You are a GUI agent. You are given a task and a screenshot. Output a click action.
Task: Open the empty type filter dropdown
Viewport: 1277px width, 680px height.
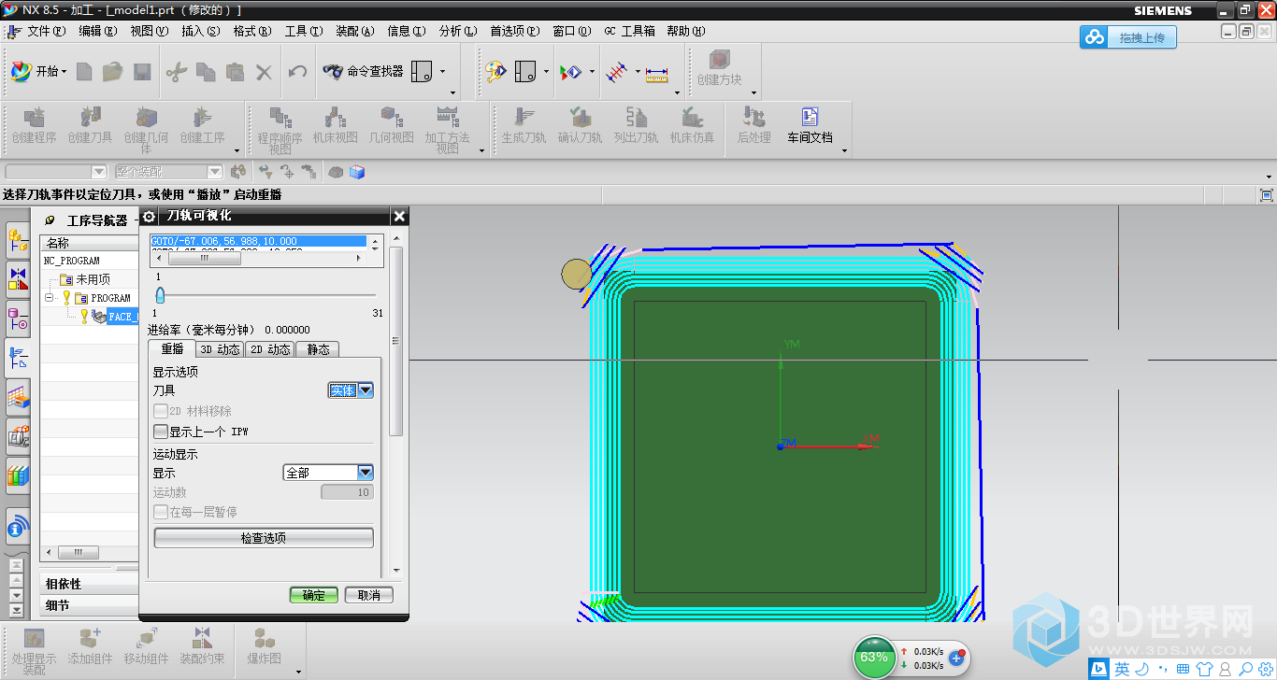(x=56, y=172)
